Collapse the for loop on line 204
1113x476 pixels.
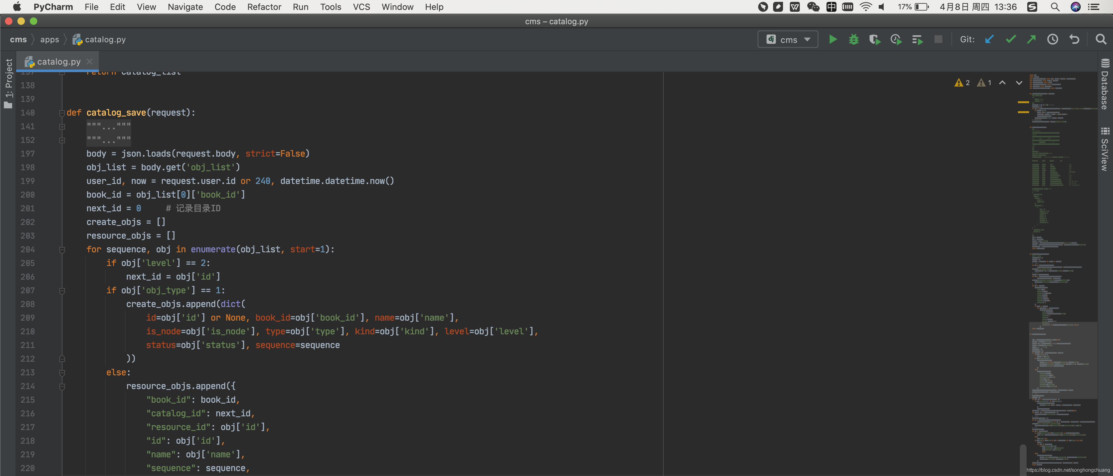62,250
